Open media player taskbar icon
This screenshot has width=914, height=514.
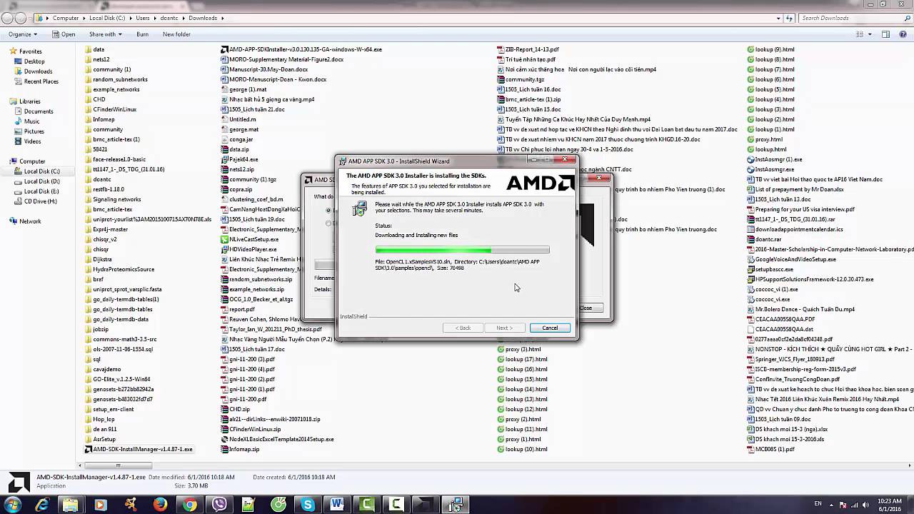point(100,504)
